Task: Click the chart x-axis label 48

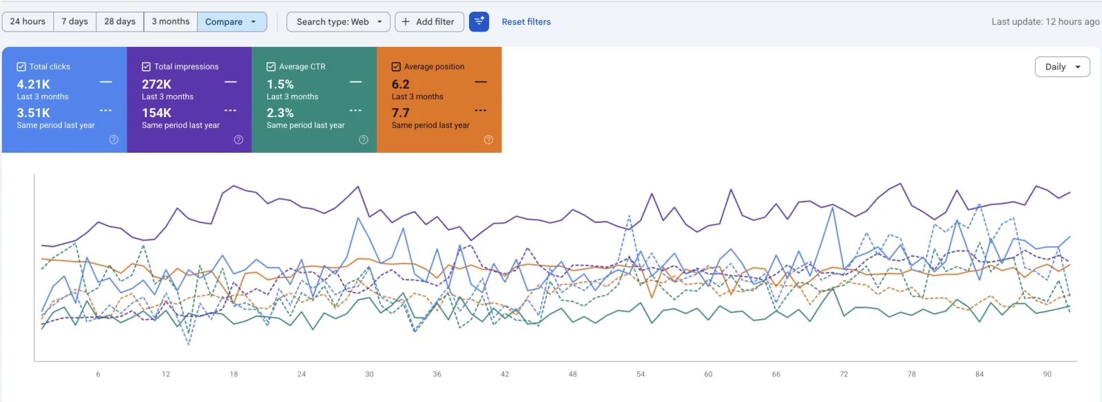Action: [572, 374]
